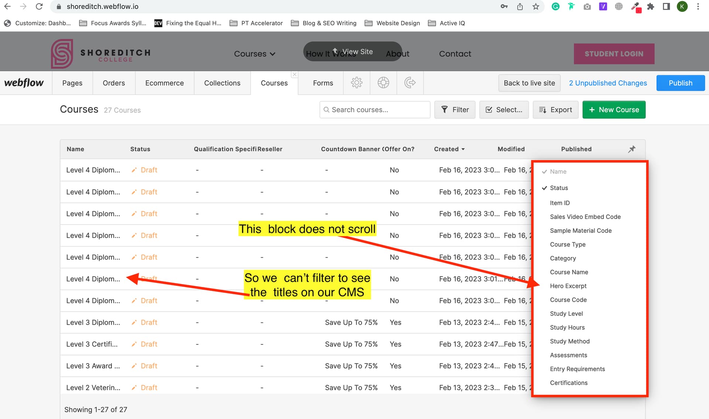This screenshot has width=709, height=419.
Task: Open the Ecommerce tab
Action: point(164,83)
